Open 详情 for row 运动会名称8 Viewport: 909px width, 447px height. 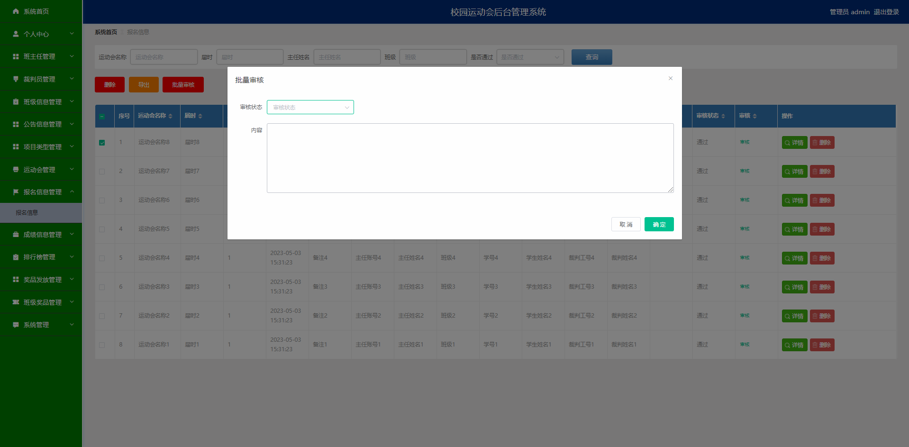[794, 143]
